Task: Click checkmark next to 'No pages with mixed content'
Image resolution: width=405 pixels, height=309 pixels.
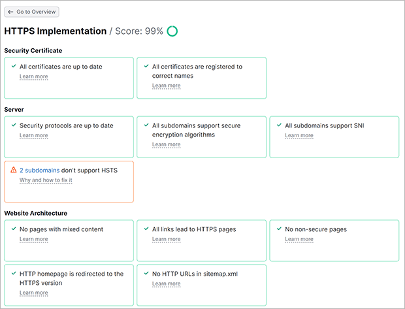Action: (x=14, y=229)
